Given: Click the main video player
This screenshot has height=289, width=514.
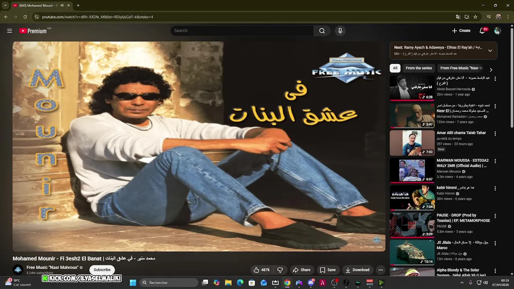Looking at the screenshot, I should click(x=199, y=147).
